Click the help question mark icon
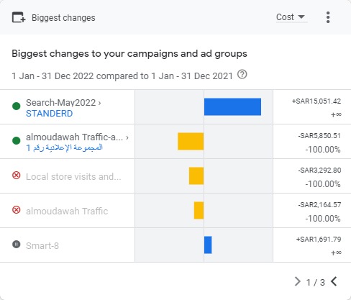351x300 pixels. 242,74
